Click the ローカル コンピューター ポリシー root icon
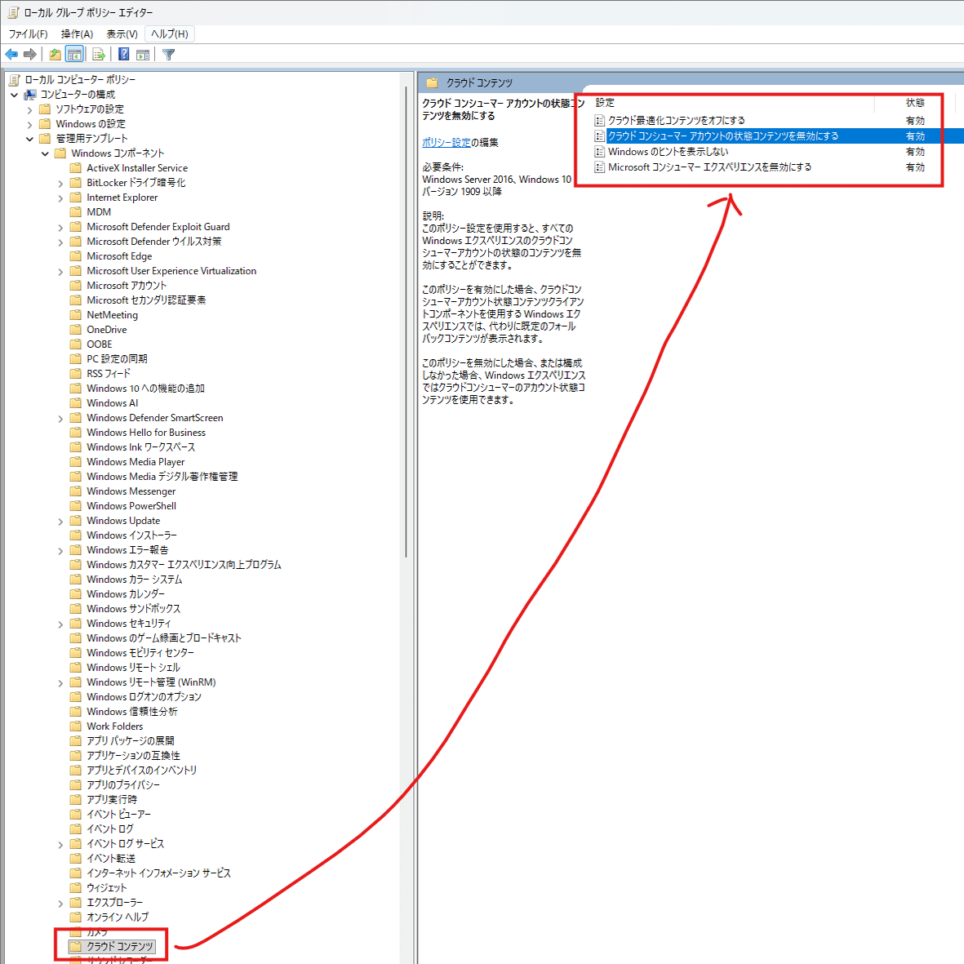 click(x=15, y=80)
